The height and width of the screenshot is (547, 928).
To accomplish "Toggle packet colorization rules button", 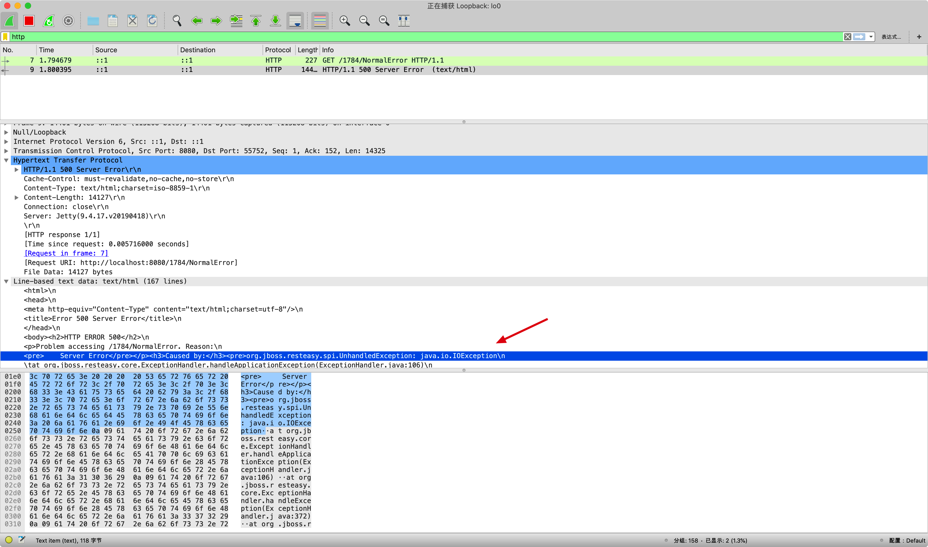I will (320, 21).
